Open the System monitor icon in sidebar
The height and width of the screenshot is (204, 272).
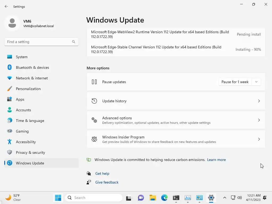click(10, 57)
